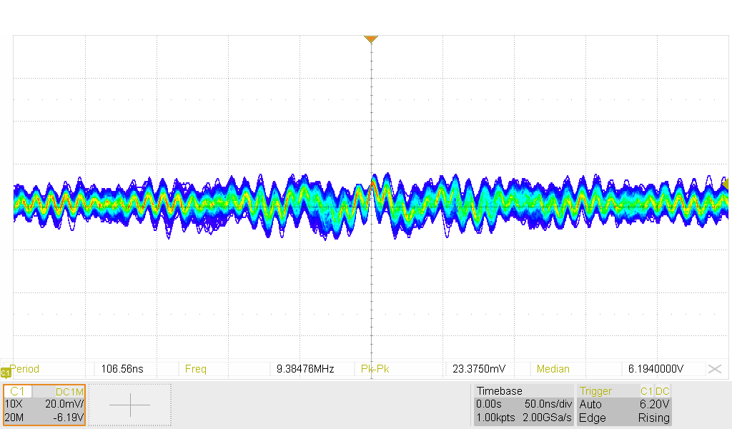Click the -6.19V channel offset value
Image resolution: width=732 pixels, height=429 pixels.
coord(69,418)
